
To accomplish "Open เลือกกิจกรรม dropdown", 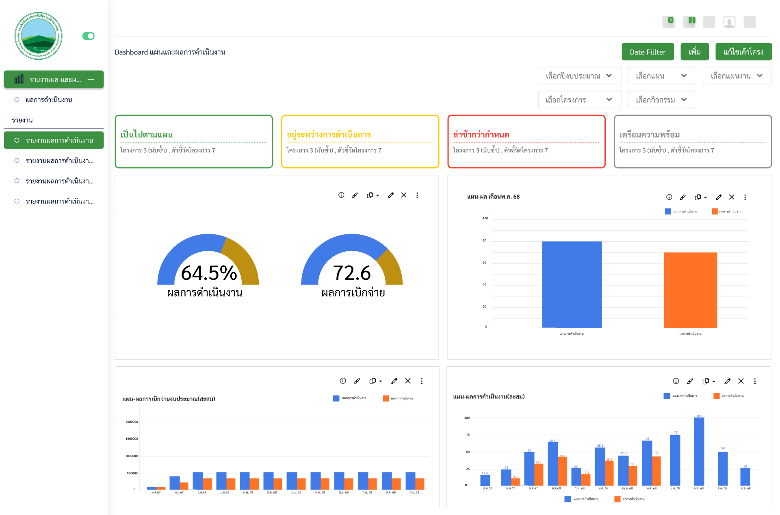I will coord(661,100).
